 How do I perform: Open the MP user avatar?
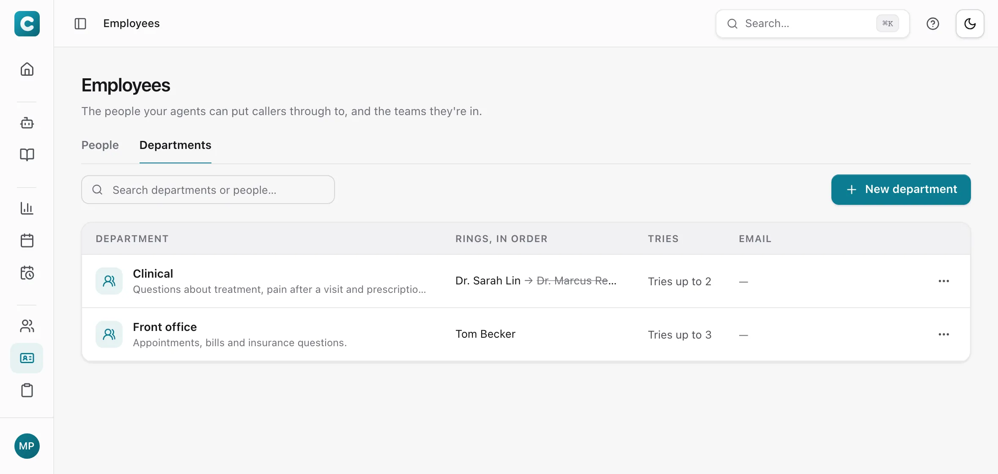27,446
